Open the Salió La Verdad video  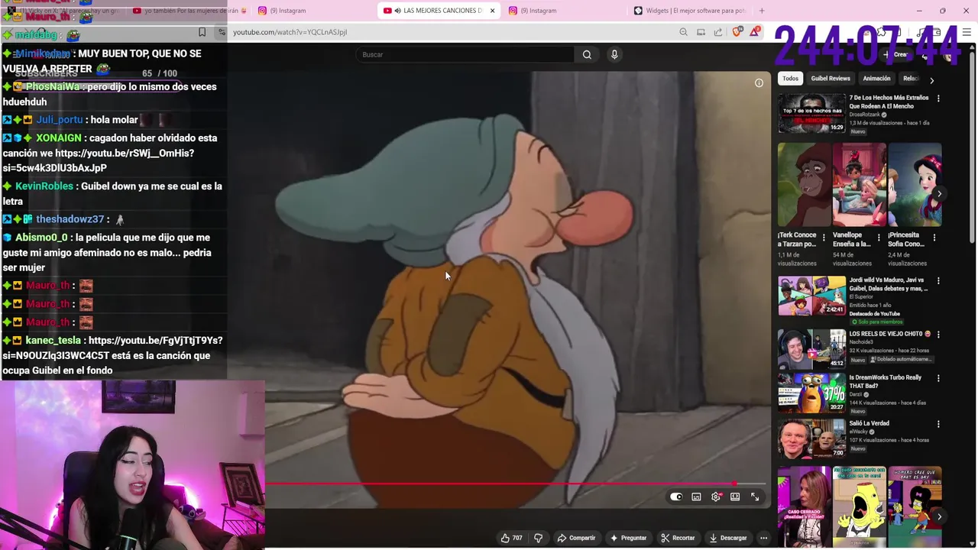pos(870,423)
